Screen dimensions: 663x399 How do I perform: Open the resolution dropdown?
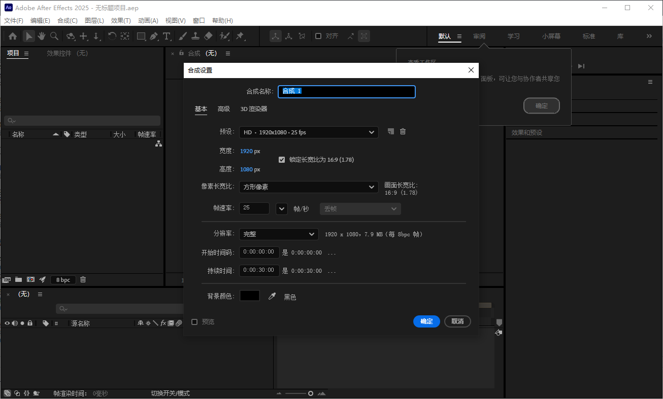click(x=279, y=234)
